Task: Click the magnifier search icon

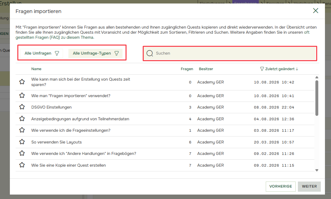Action: [x=150, y=53]
